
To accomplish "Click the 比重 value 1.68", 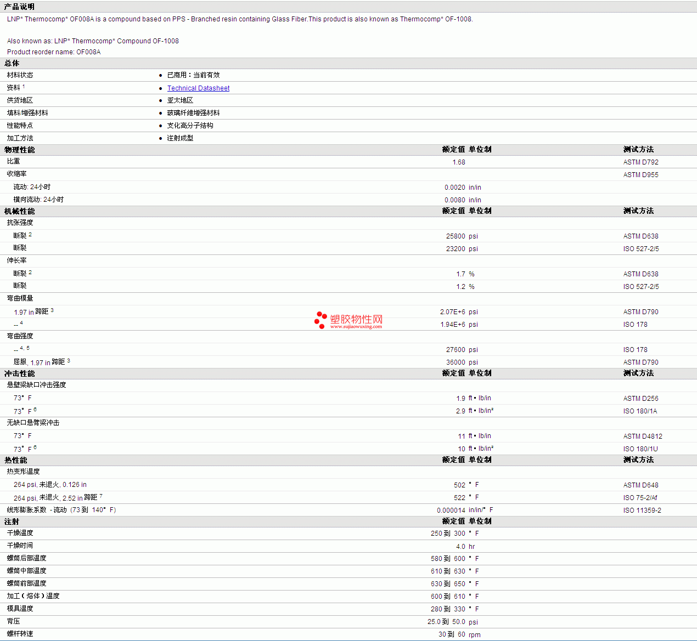I will coord(459,162).
